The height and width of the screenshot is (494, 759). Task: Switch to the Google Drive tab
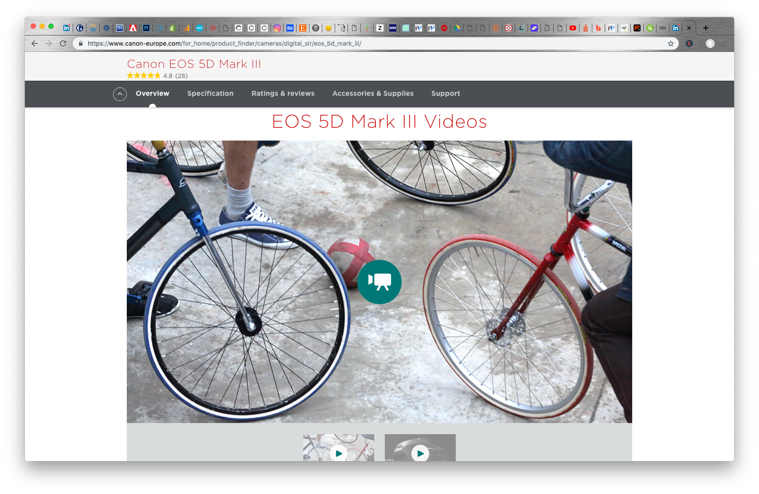[457, 28]
